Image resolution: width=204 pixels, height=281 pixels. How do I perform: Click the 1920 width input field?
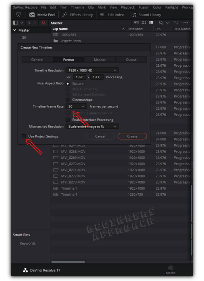click(x=80, y=77)
